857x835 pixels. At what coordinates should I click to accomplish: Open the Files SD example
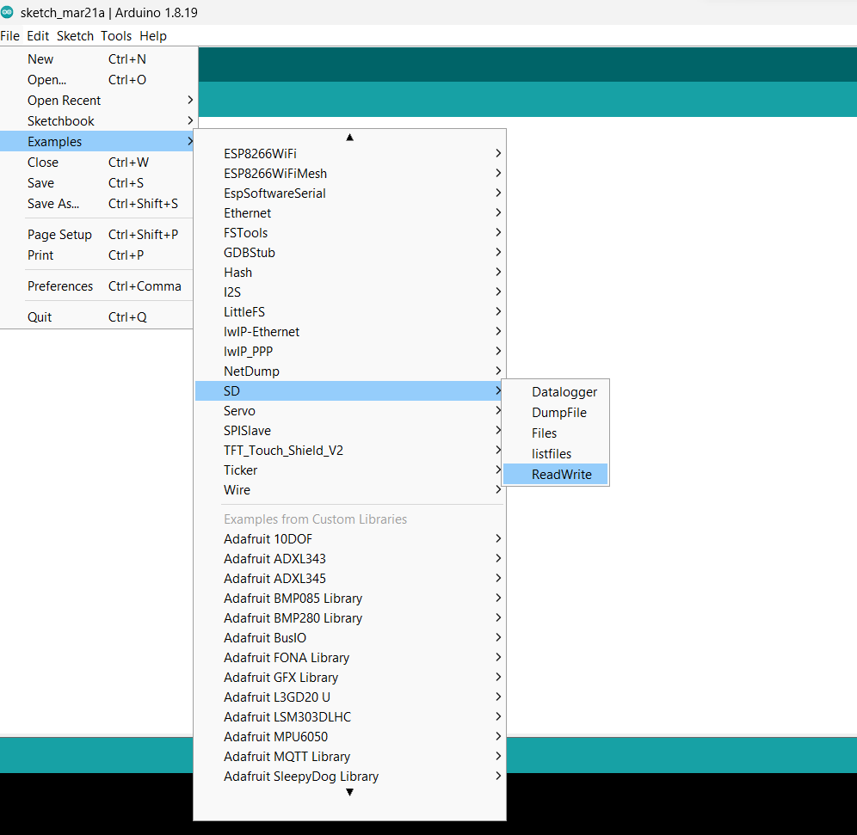(x=544, y=433)
